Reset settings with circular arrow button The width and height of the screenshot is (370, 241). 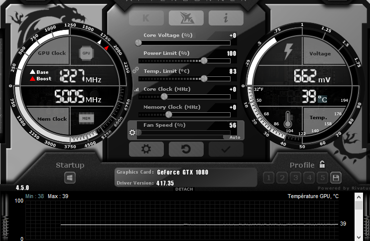(x=186, y=149)
